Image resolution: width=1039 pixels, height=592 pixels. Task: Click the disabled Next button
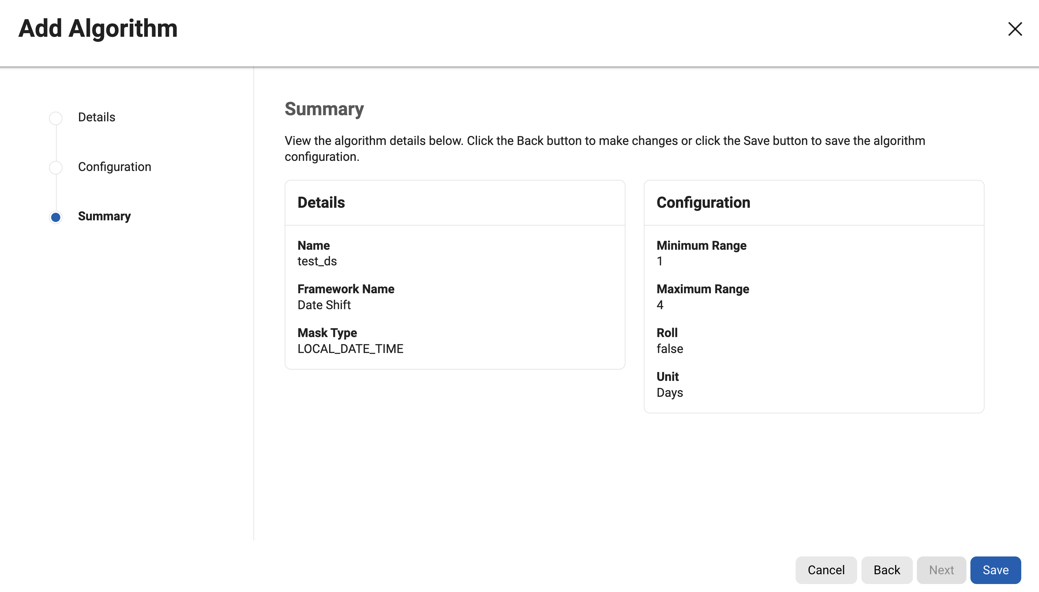(x=941, y=570)
